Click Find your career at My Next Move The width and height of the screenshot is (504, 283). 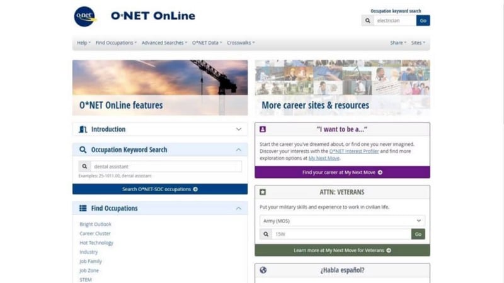click(x=342, y=172)
